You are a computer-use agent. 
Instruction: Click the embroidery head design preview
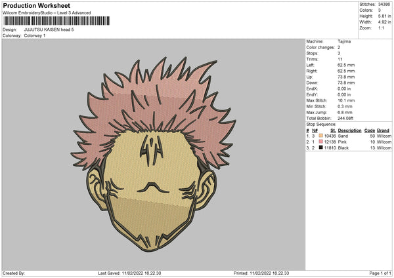coord(153,154)
